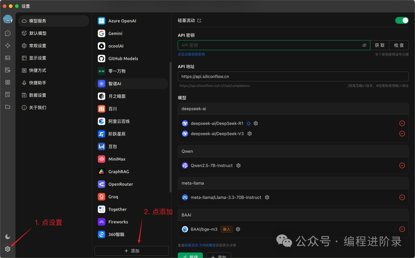The image size is (415, 258).
Task: Open the files folder sidebar icon
Action: (x=8, y=107)
